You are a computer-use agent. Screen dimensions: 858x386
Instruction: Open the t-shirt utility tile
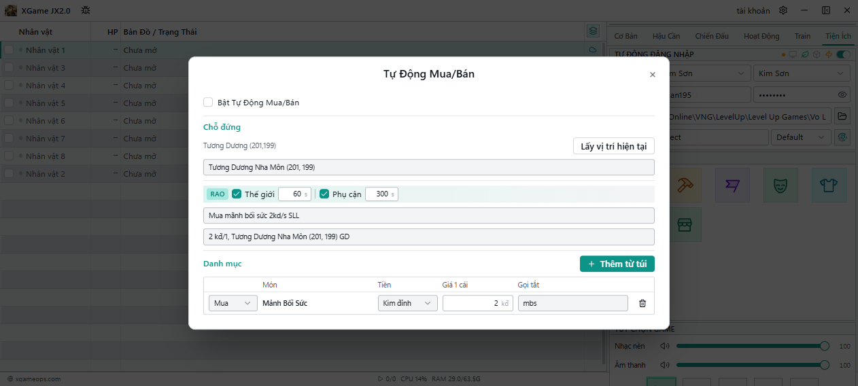(829, 185)
